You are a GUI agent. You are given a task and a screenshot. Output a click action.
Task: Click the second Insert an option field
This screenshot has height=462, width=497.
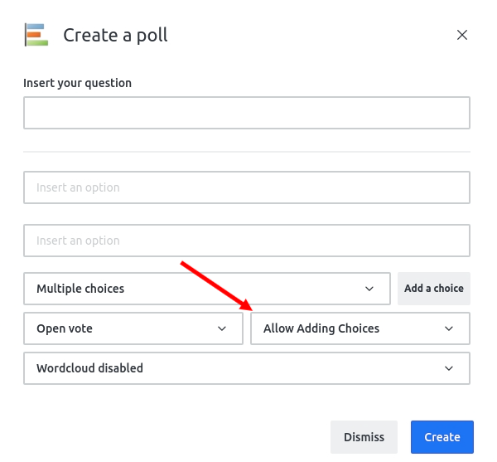click(x=247, y=241)
